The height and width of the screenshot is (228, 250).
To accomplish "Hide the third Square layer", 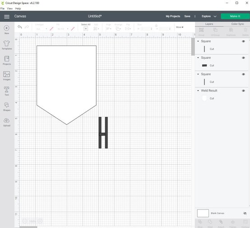I will pyautogui.click(x=243, y=74).
